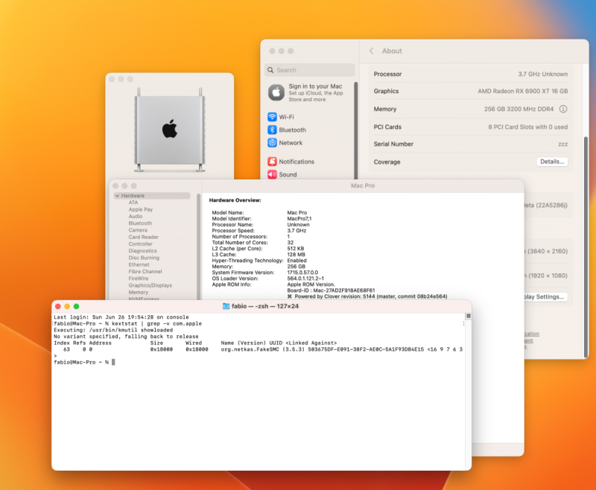
Task: Click the Mac Pro tower image
Action: coord(170,130)
